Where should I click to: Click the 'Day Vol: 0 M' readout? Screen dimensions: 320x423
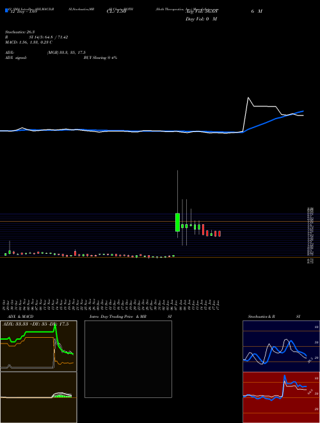point(201,19)
